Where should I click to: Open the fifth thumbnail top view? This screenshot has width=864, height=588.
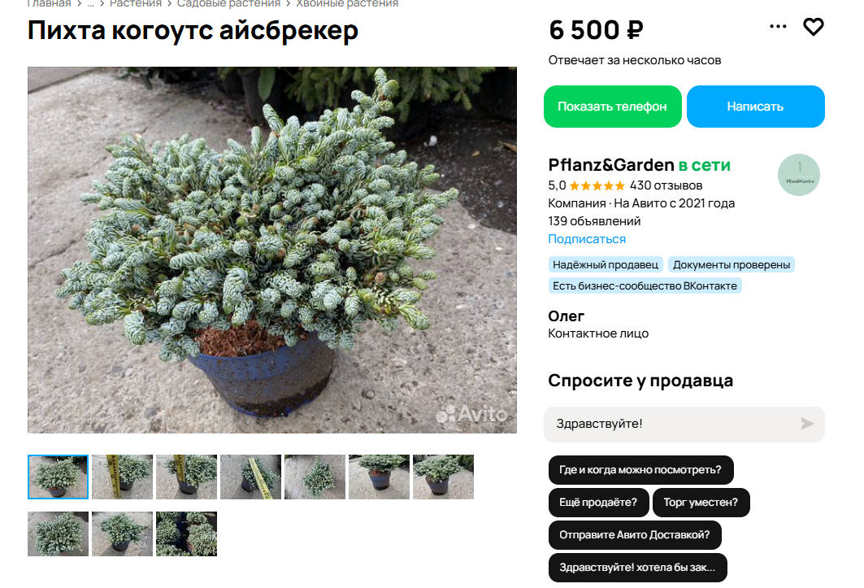tap(315, 477)
